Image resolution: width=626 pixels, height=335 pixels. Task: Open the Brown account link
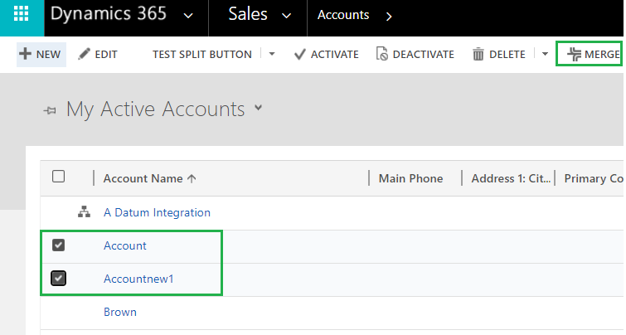pos(119,312)
